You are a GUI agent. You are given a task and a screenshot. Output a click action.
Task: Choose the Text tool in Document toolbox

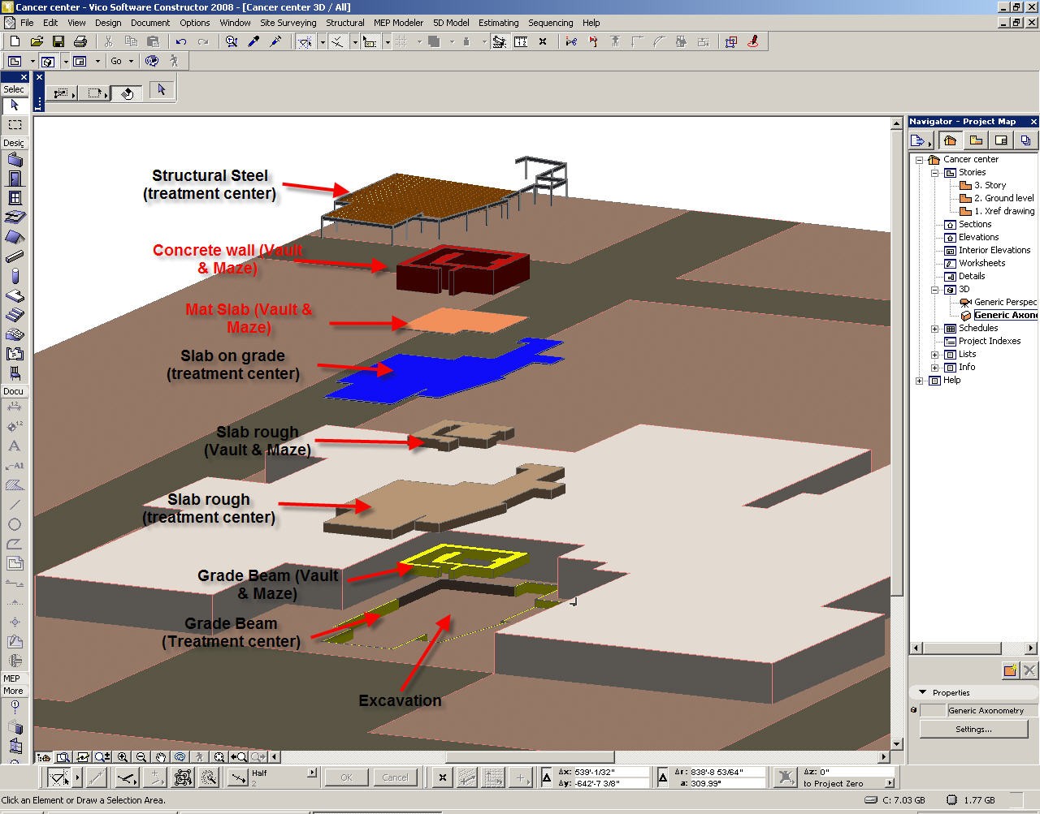click(15, 446)
